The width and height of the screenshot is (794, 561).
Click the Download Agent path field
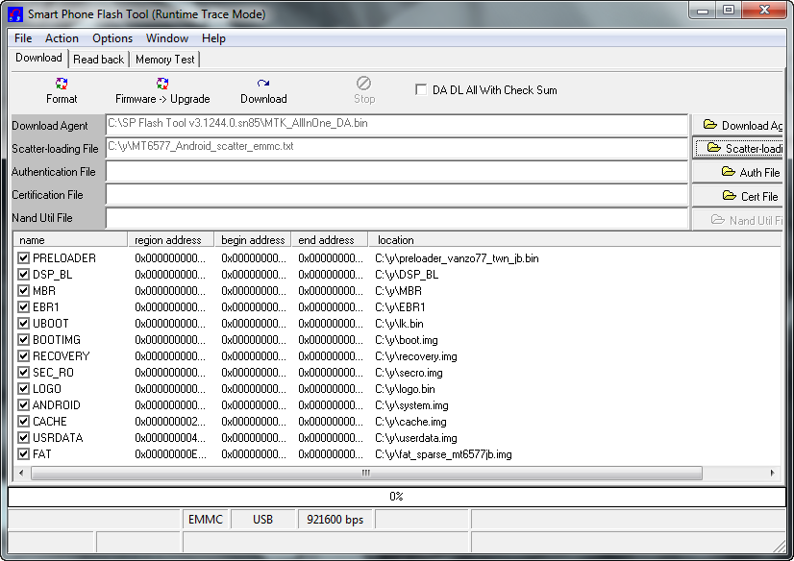[x=396, y=125]
